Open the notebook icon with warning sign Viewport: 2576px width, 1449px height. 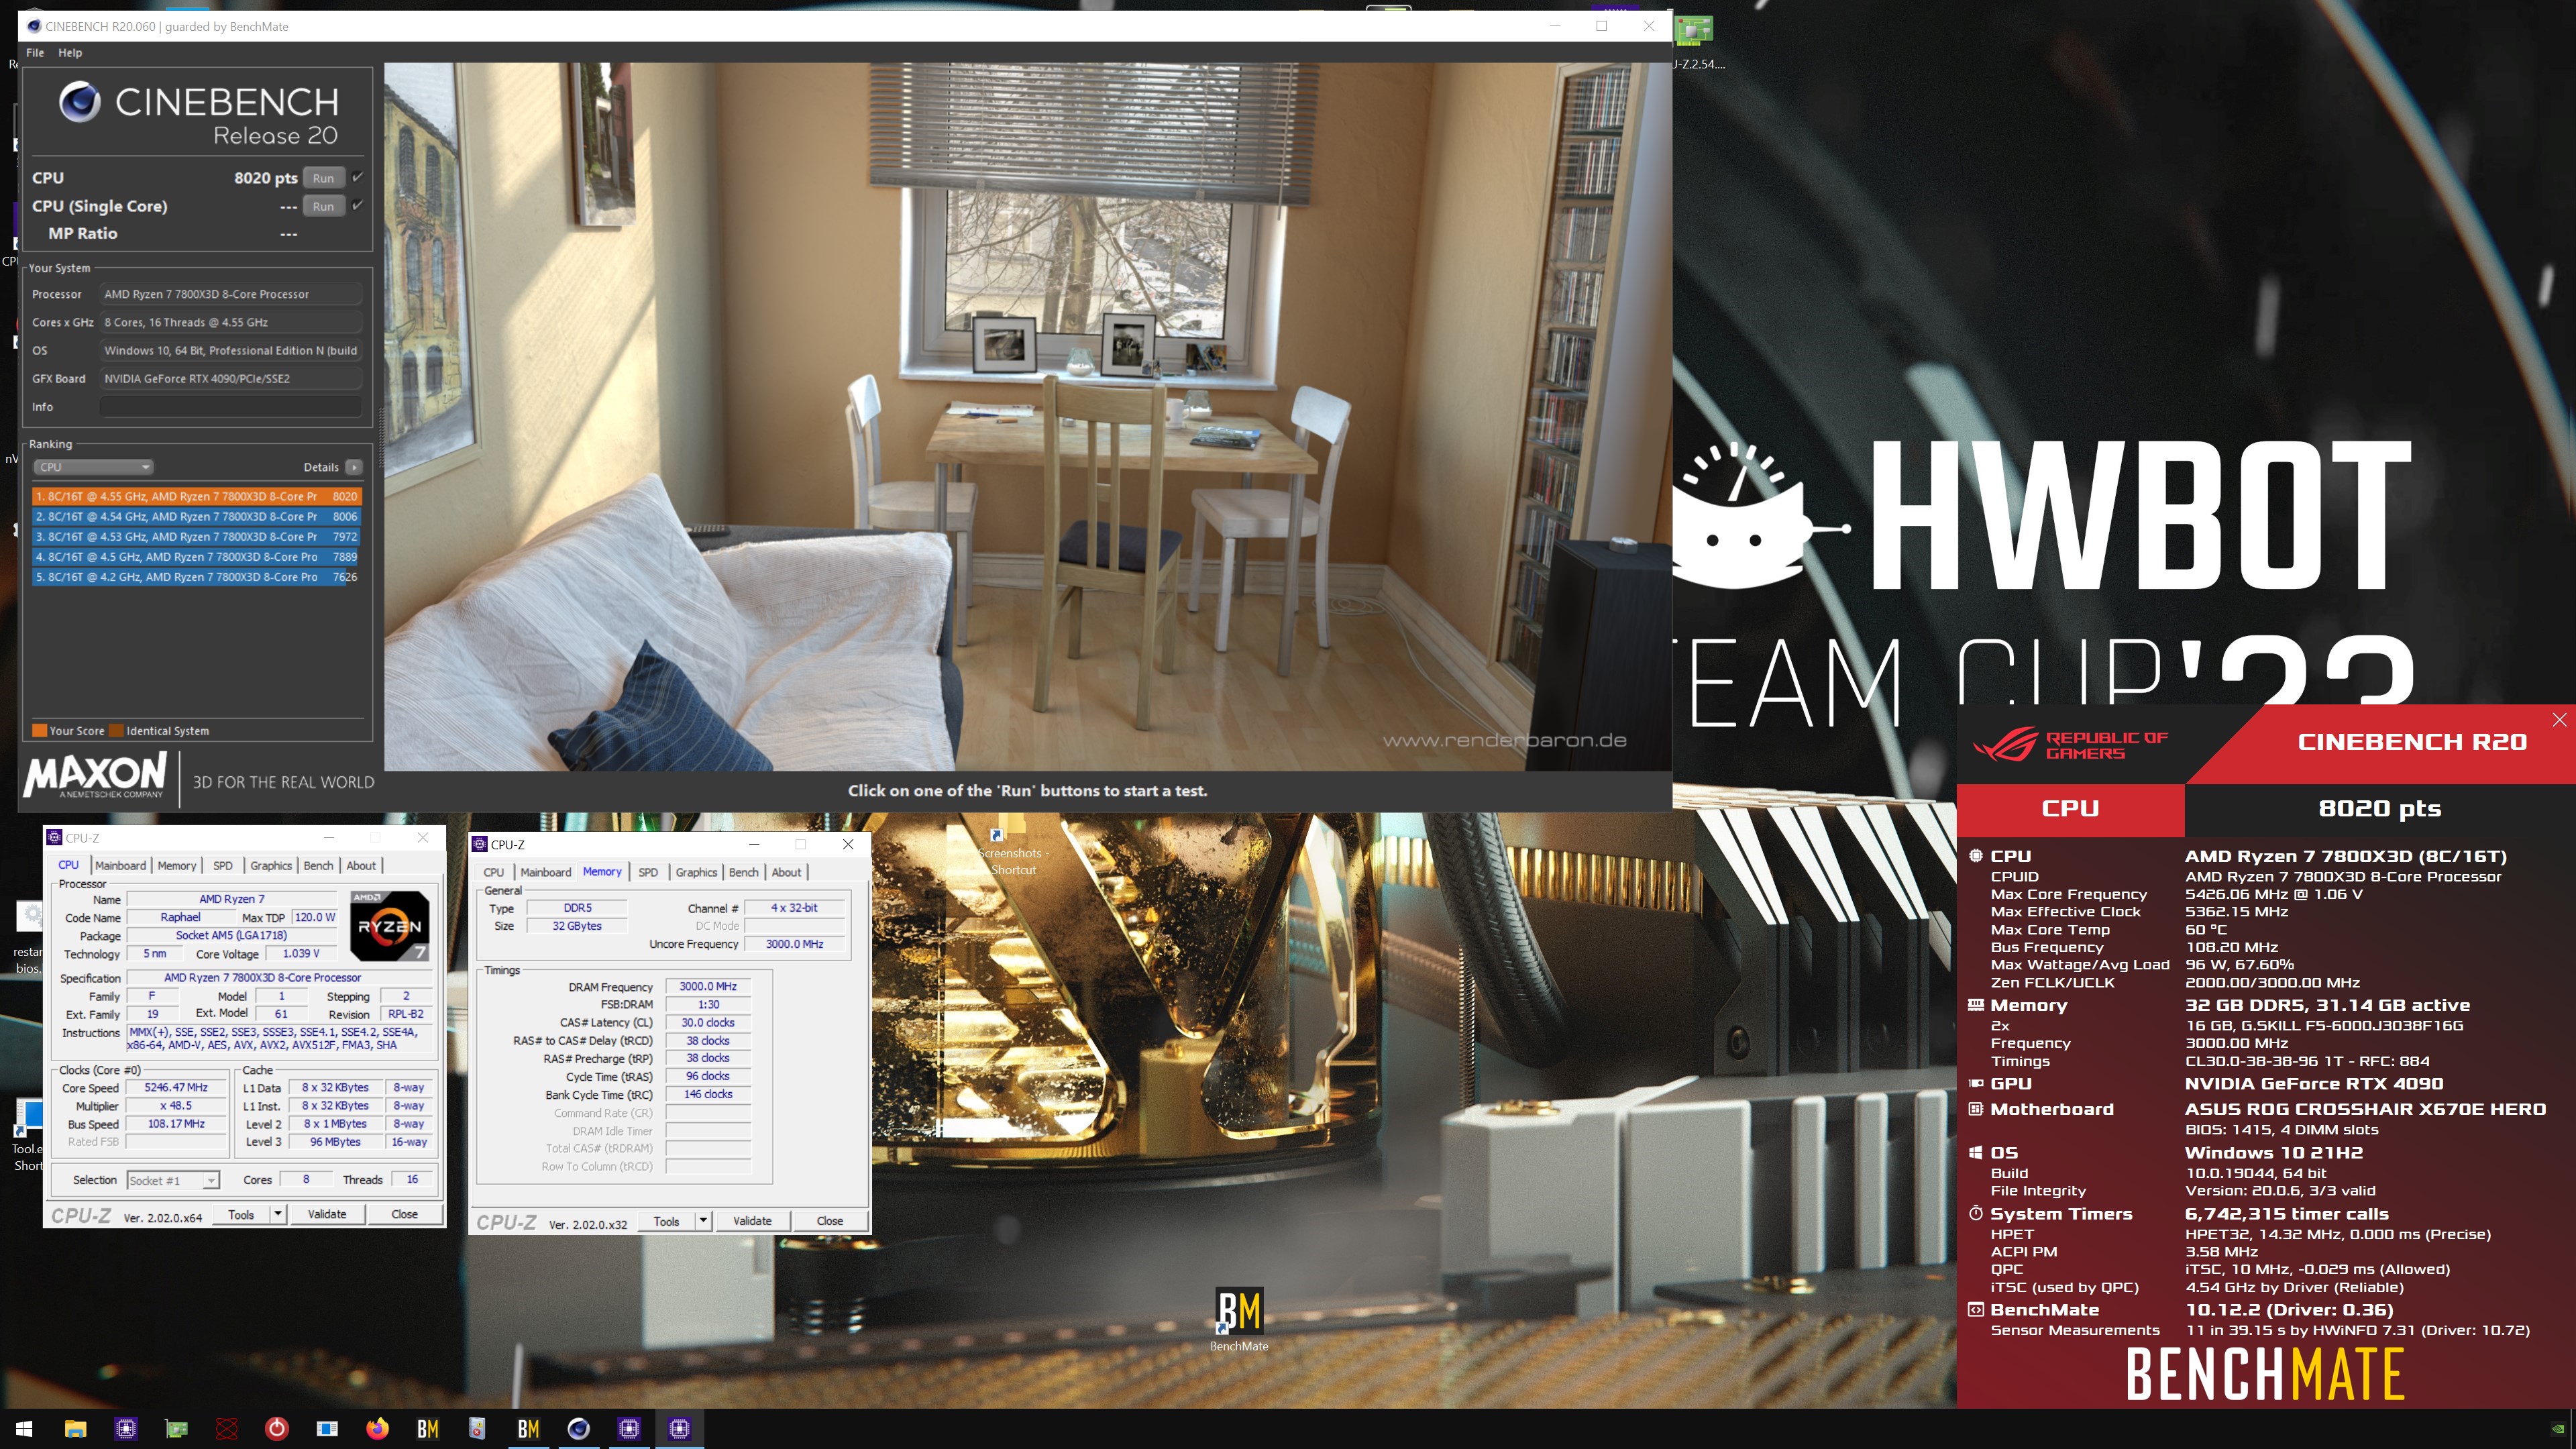[x=478, y=1428]
